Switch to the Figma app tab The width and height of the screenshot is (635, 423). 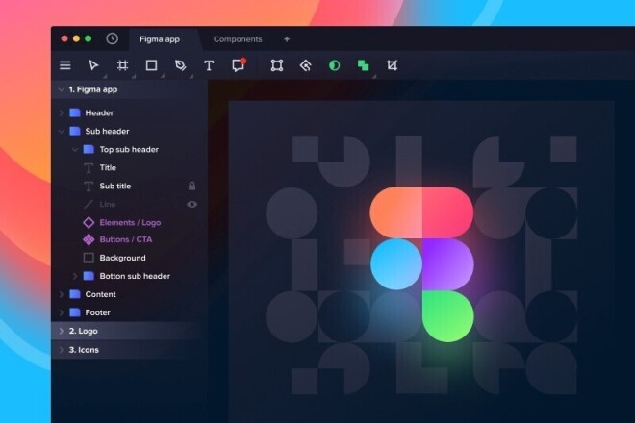pos(160,39)
